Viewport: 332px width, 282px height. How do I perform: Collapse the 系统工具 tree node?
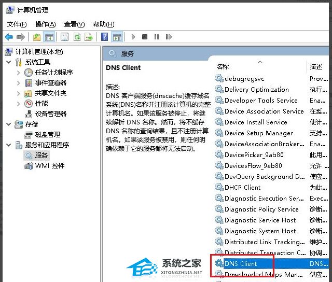tap(9, 62)
